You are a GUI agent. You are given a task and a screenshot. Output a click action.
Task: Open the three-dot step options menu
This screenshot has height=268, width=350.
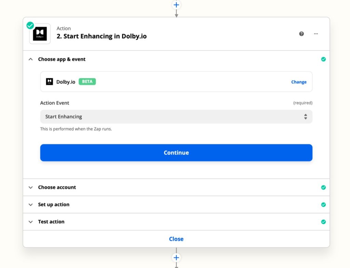(x=316, y=34)
